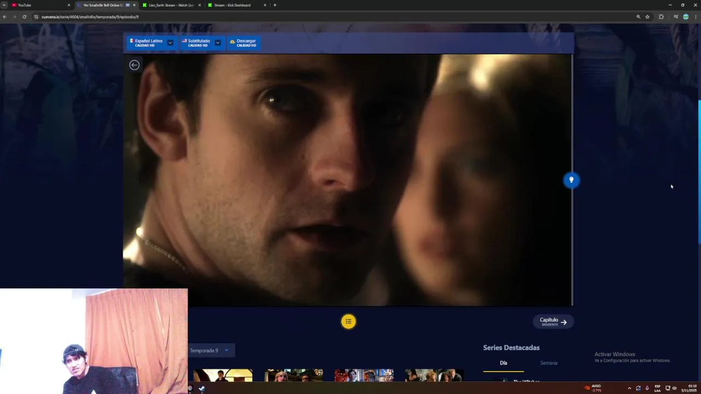Viewport: 701px width, 394px height.
Task: Click the Series Destacadas heading
Action: (x=511, y=347)
